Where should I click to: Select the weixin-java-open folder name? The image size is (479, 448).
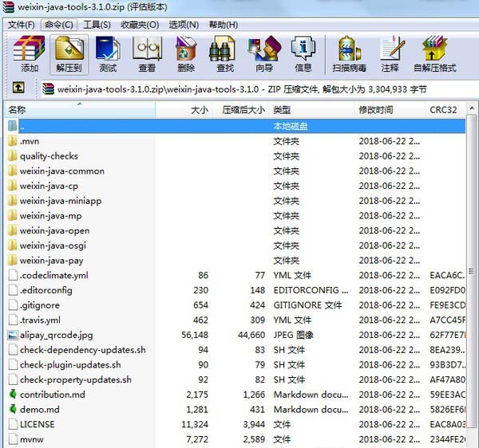click(54, 230)
